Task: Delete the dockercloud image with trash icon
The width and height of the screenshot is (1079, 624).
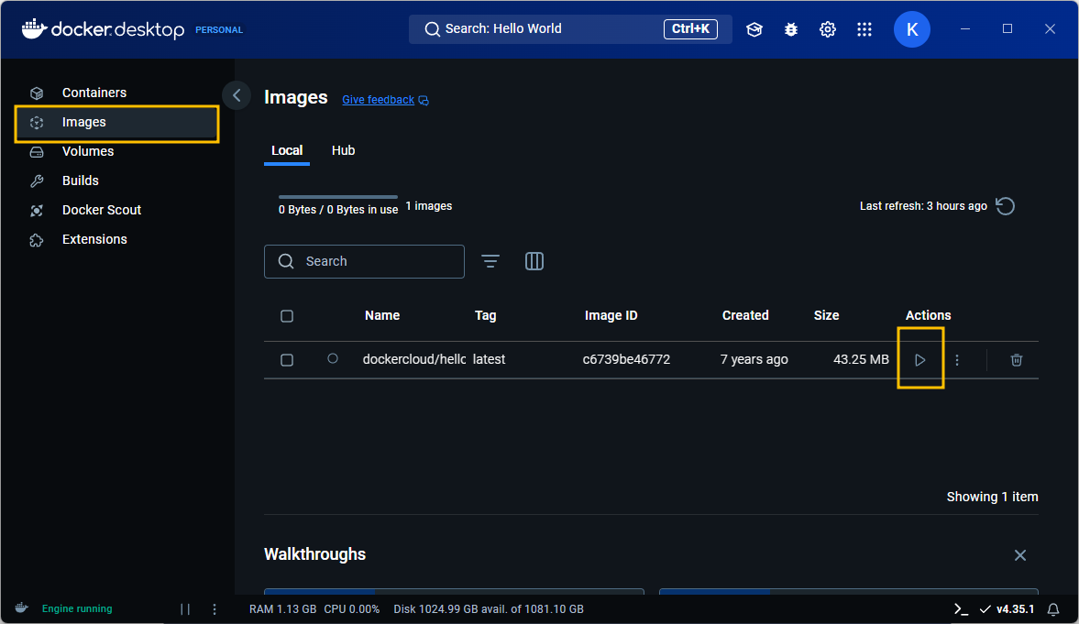Action: (1017, 360)
